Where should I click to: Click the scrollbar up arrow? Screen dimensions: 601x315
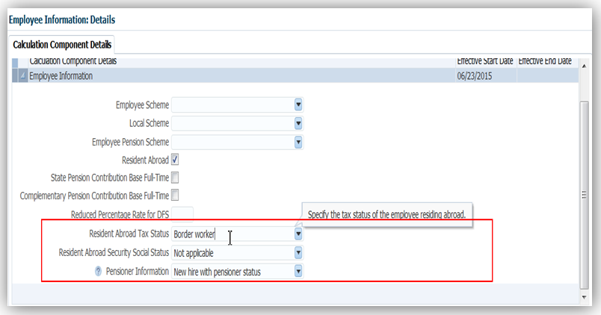coord(584,63)
